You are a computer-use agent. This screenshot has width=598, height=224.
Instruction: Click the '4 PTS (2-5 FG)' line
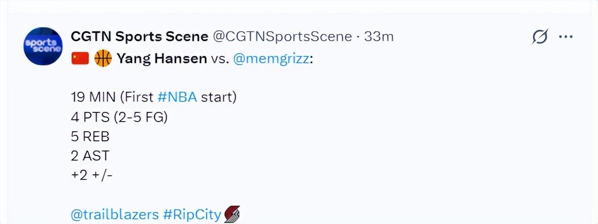click(119, 117)
